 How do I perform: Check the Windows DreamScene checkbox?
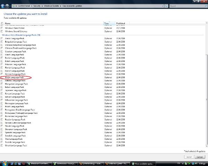(x=2, y=28)
